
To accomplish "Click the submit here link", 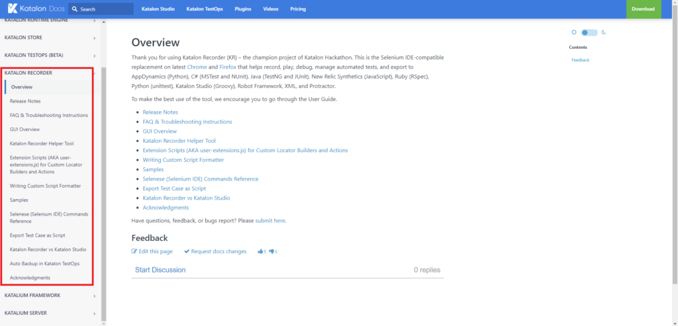I will [270, 221].
